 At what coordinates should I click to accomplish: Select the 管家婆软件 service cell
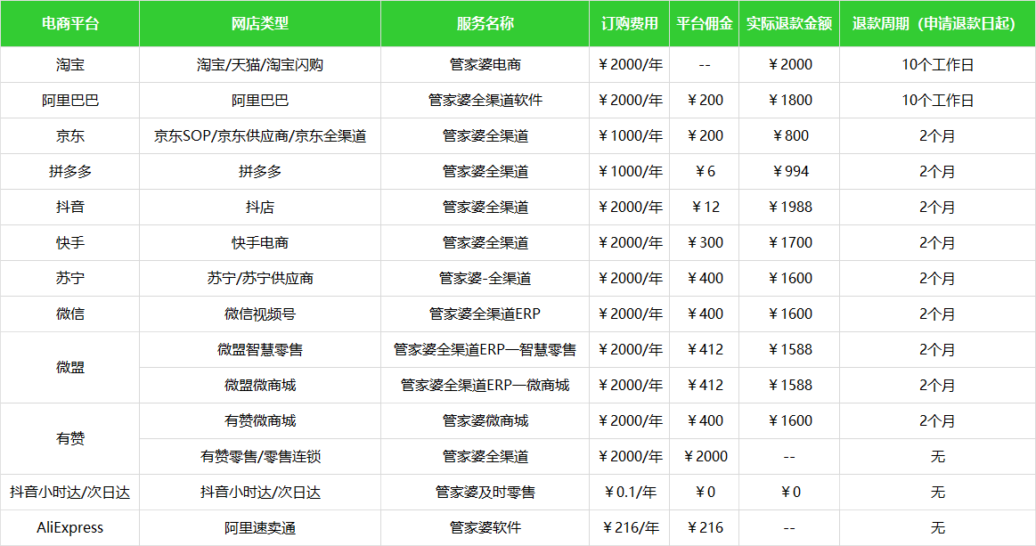tap(485, 528)
